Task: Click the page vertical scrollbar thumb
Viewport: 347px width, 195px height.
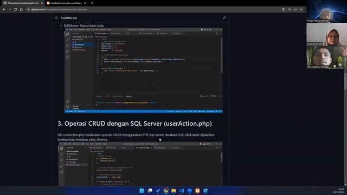Action: pos(345,81)
